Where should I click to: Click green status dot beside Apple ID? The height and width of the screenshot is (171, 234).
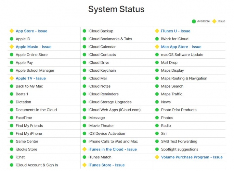[x=12, y=39]
